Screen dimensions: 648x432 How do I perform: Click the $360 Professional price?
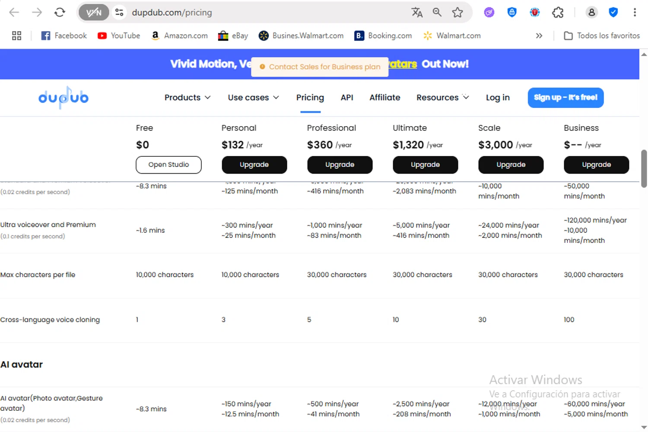[x=320, y=145]
